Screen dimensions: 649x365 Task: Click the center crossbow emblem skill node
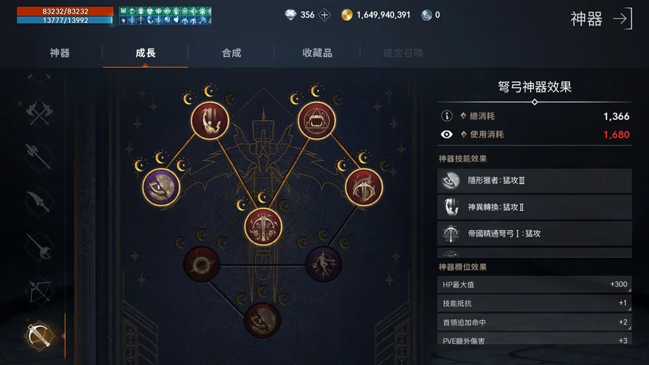262,227
